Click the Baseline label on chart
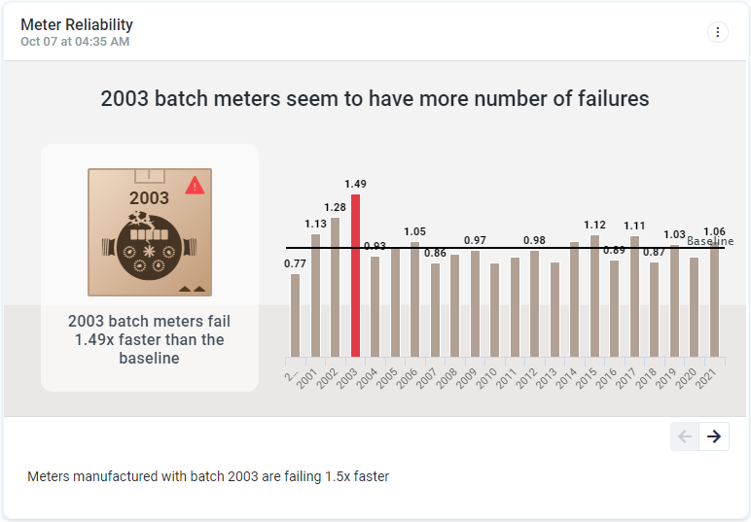751x522 pixels. click(710, 241)
